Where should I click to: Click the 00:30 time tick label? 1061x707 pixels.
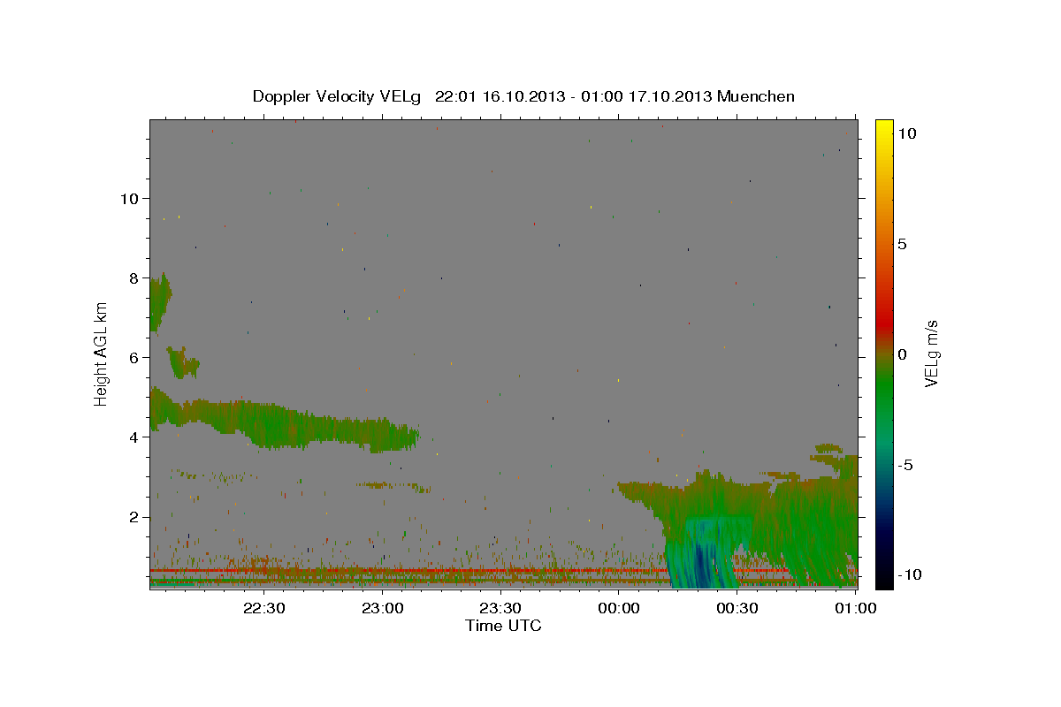(x=737, y=608)
